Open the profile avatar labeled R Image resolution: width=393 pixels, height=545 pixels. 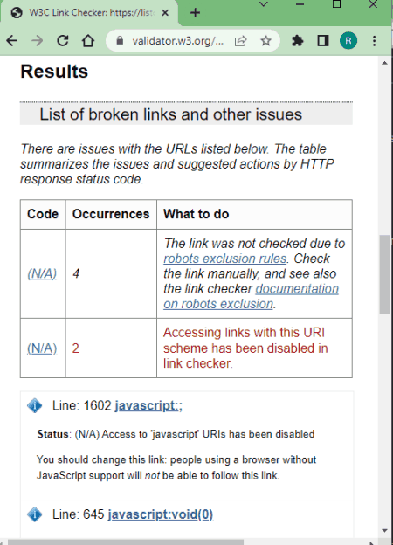click(x=348, y=41)
